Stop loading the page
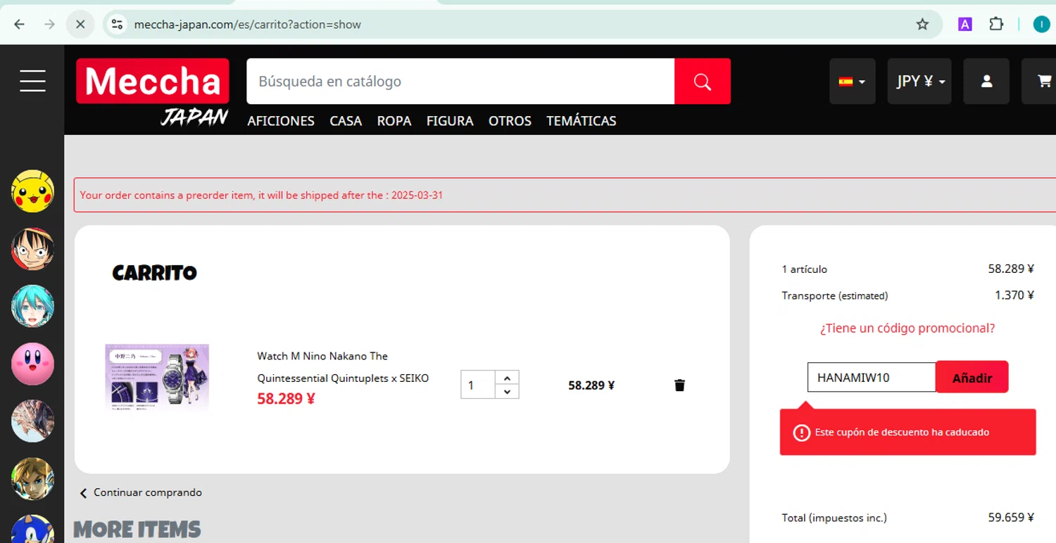The width and height of the screenshot is (1056, 543). click(x=80, y=25)
